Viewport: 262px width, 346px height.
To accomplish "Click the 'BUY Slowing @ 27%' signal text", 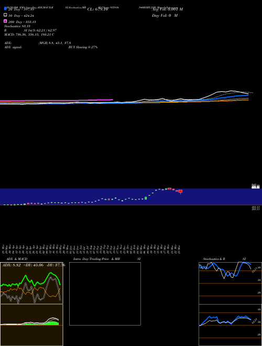I will [x=83, y=47].
